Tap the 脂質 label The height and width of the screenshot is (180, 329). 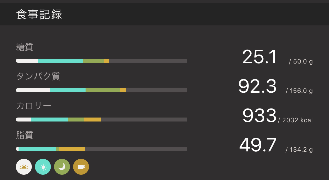click(x=25, y=135)
